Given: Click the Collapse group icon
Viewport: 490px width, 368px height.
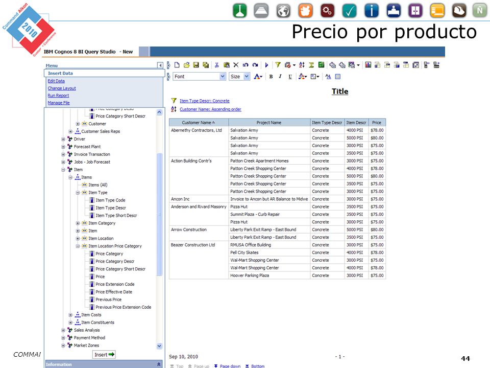Looking at the screenshot, I should [x=427, y=65].
